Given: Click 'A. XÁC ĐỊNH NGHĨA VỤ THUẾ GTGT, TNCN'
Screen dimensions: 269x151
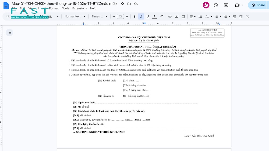Looking at the screenshot, I should (x=99, y=132).
